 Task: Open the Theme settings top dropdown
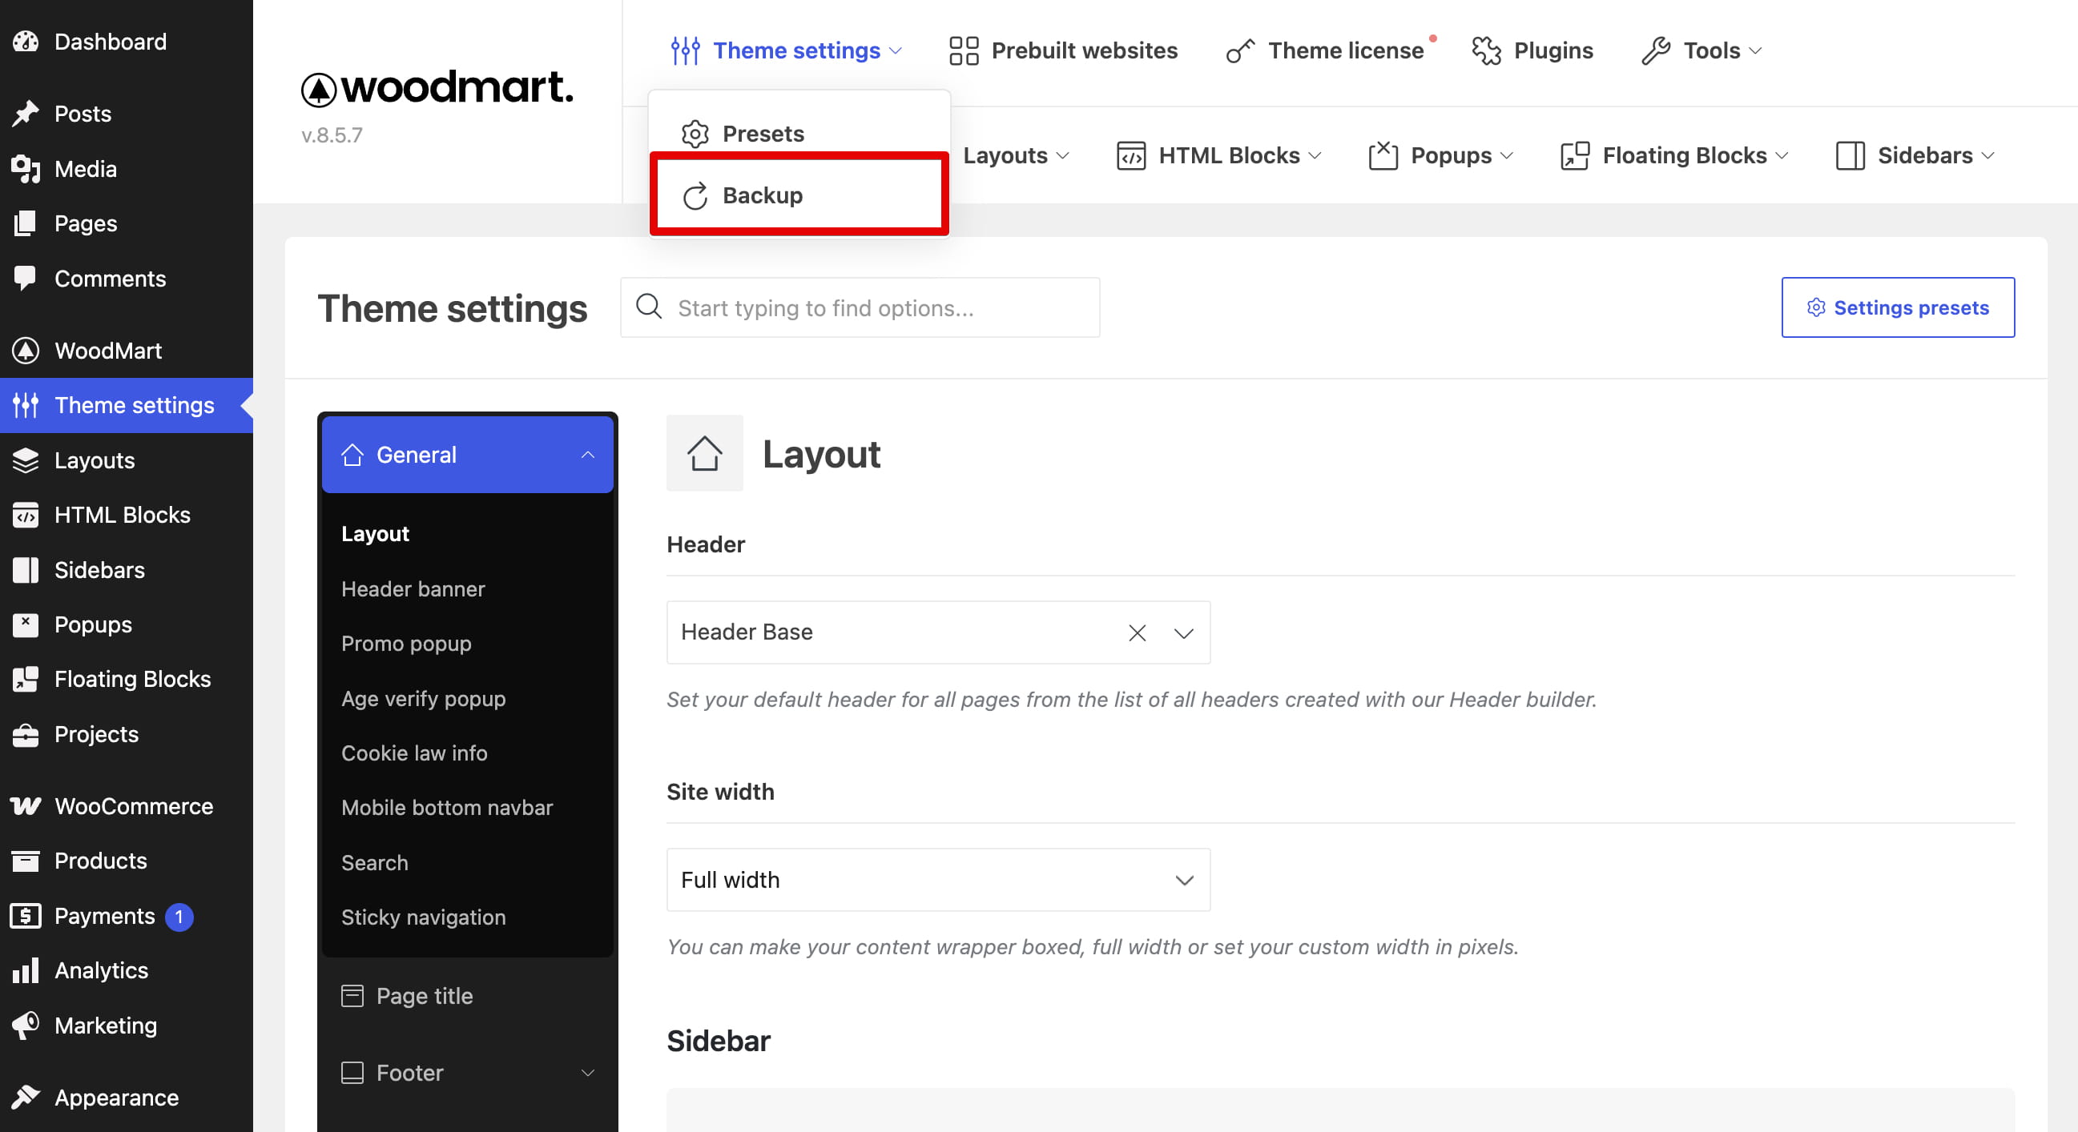coord(787,50)
